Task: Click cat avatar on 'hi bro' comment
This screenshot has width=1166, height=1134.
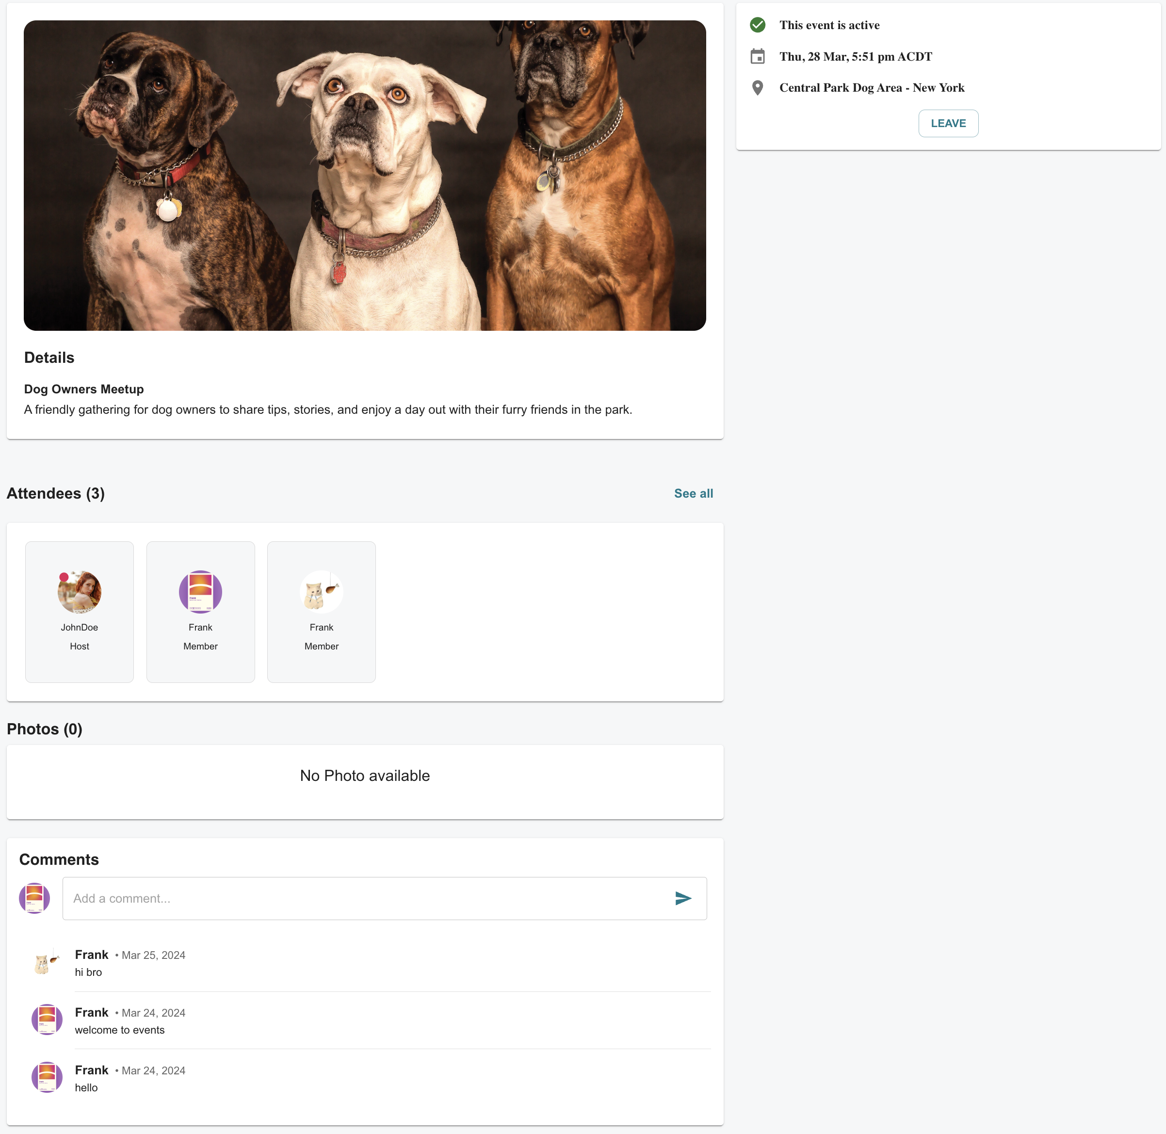Action: pos(47,962)
